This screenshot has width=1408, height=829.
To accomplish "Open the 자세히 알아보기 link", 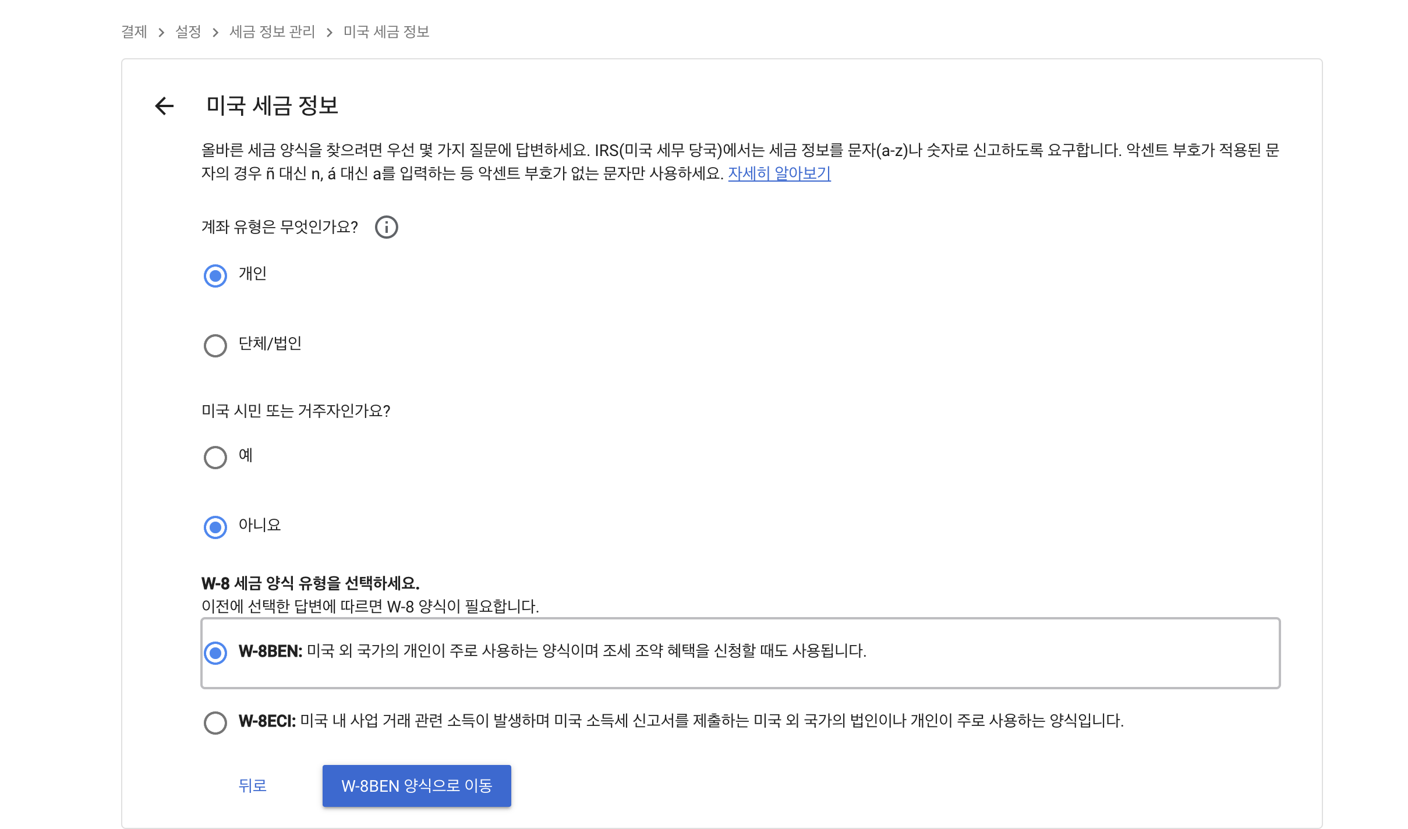I will tap(779, 173).
